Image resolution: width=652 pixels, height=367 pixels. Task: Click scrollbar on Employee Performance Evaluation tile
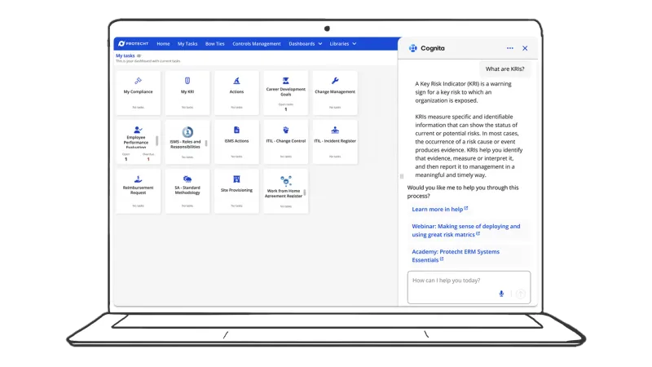[x=156, y=140]
